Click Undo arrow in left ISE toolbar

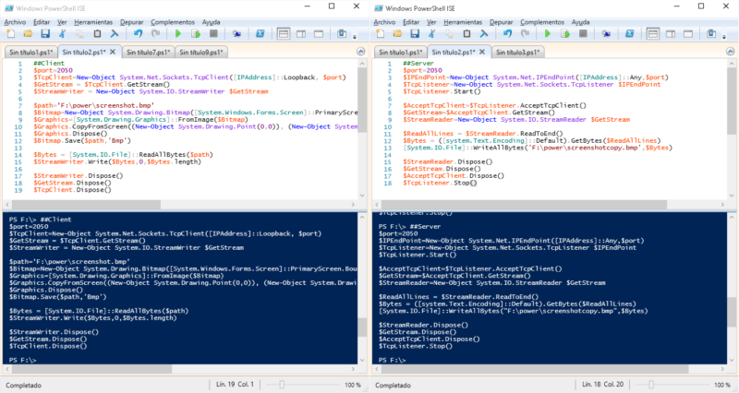coord(138,33)
